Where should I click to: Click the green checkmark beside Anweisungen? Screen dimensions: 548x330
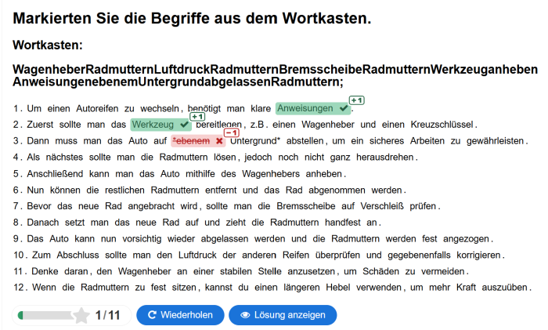[x=343, y=108]
